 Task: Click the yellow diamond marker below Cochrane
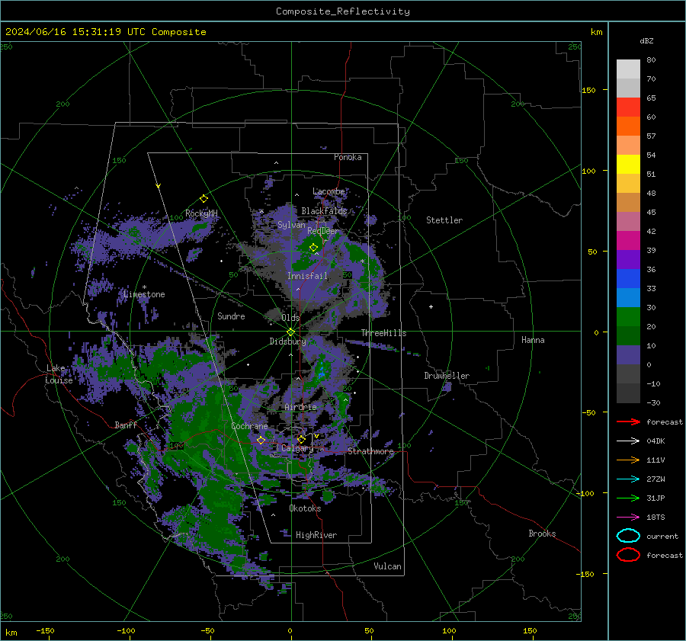[x=261, y=440]
